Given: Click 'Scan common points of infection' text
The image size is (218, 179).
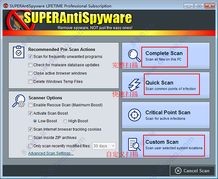Looking at the screenshot, I should [171, 89].
